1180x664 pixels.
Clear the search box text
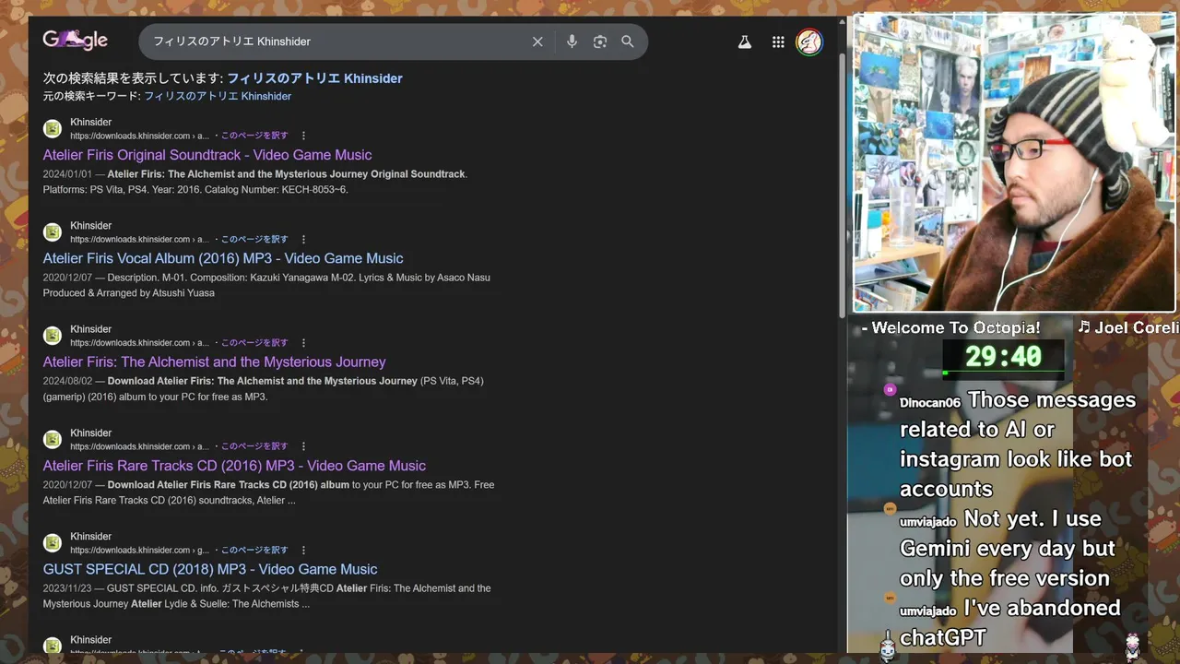(x=537, y=41)
